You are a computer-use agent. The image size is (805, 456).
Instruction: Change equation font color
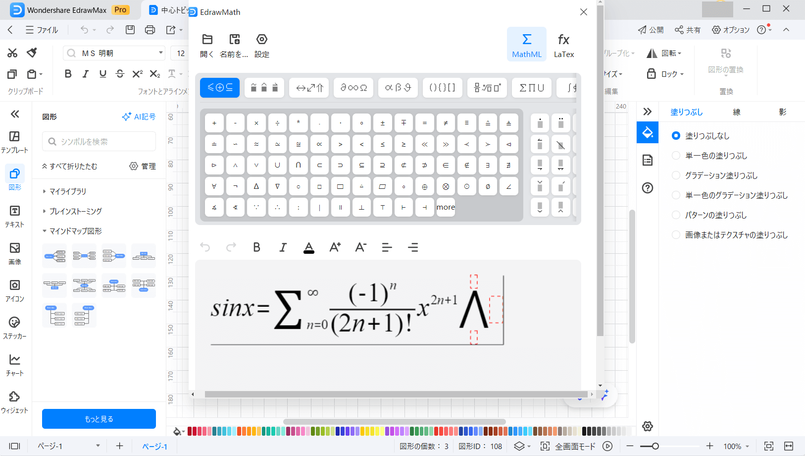[309, 247]
